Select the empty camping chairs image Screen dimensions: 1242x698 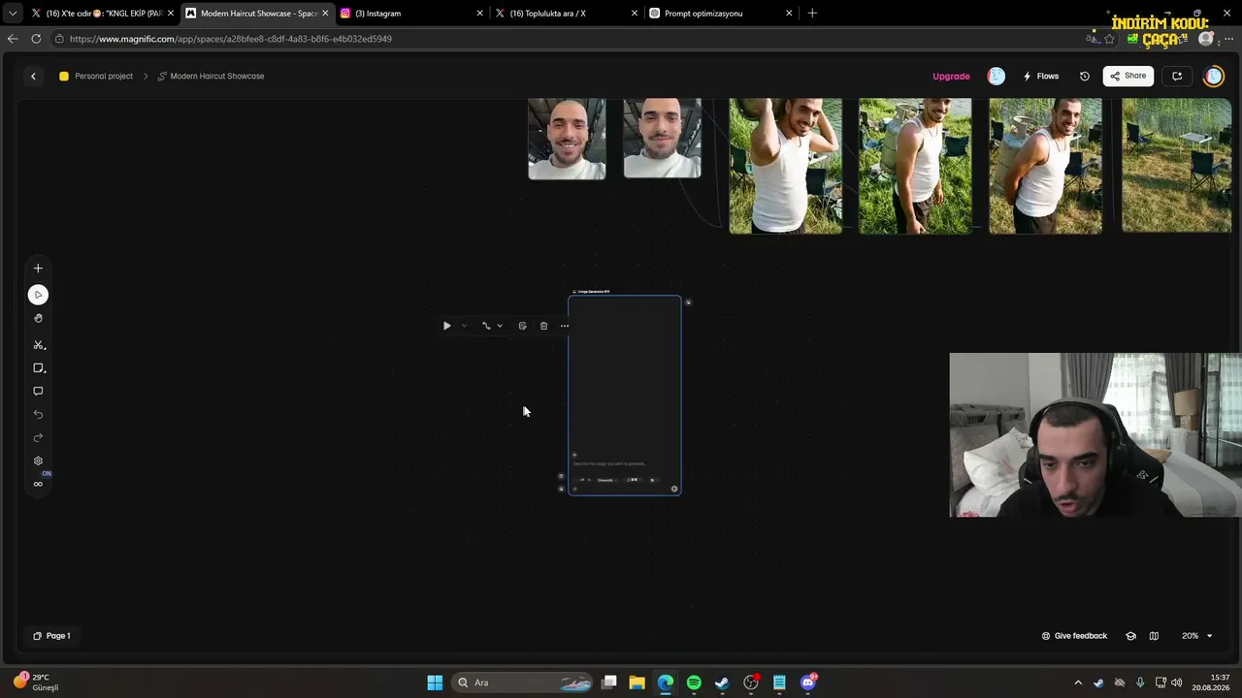[x=1176, y=166]
